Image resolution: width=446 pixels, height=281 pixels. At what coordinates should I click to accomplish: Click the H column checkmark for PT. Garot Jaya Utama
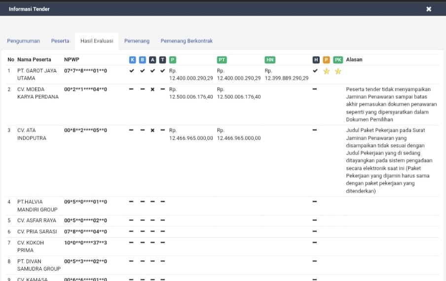click(x=315, y=71)
